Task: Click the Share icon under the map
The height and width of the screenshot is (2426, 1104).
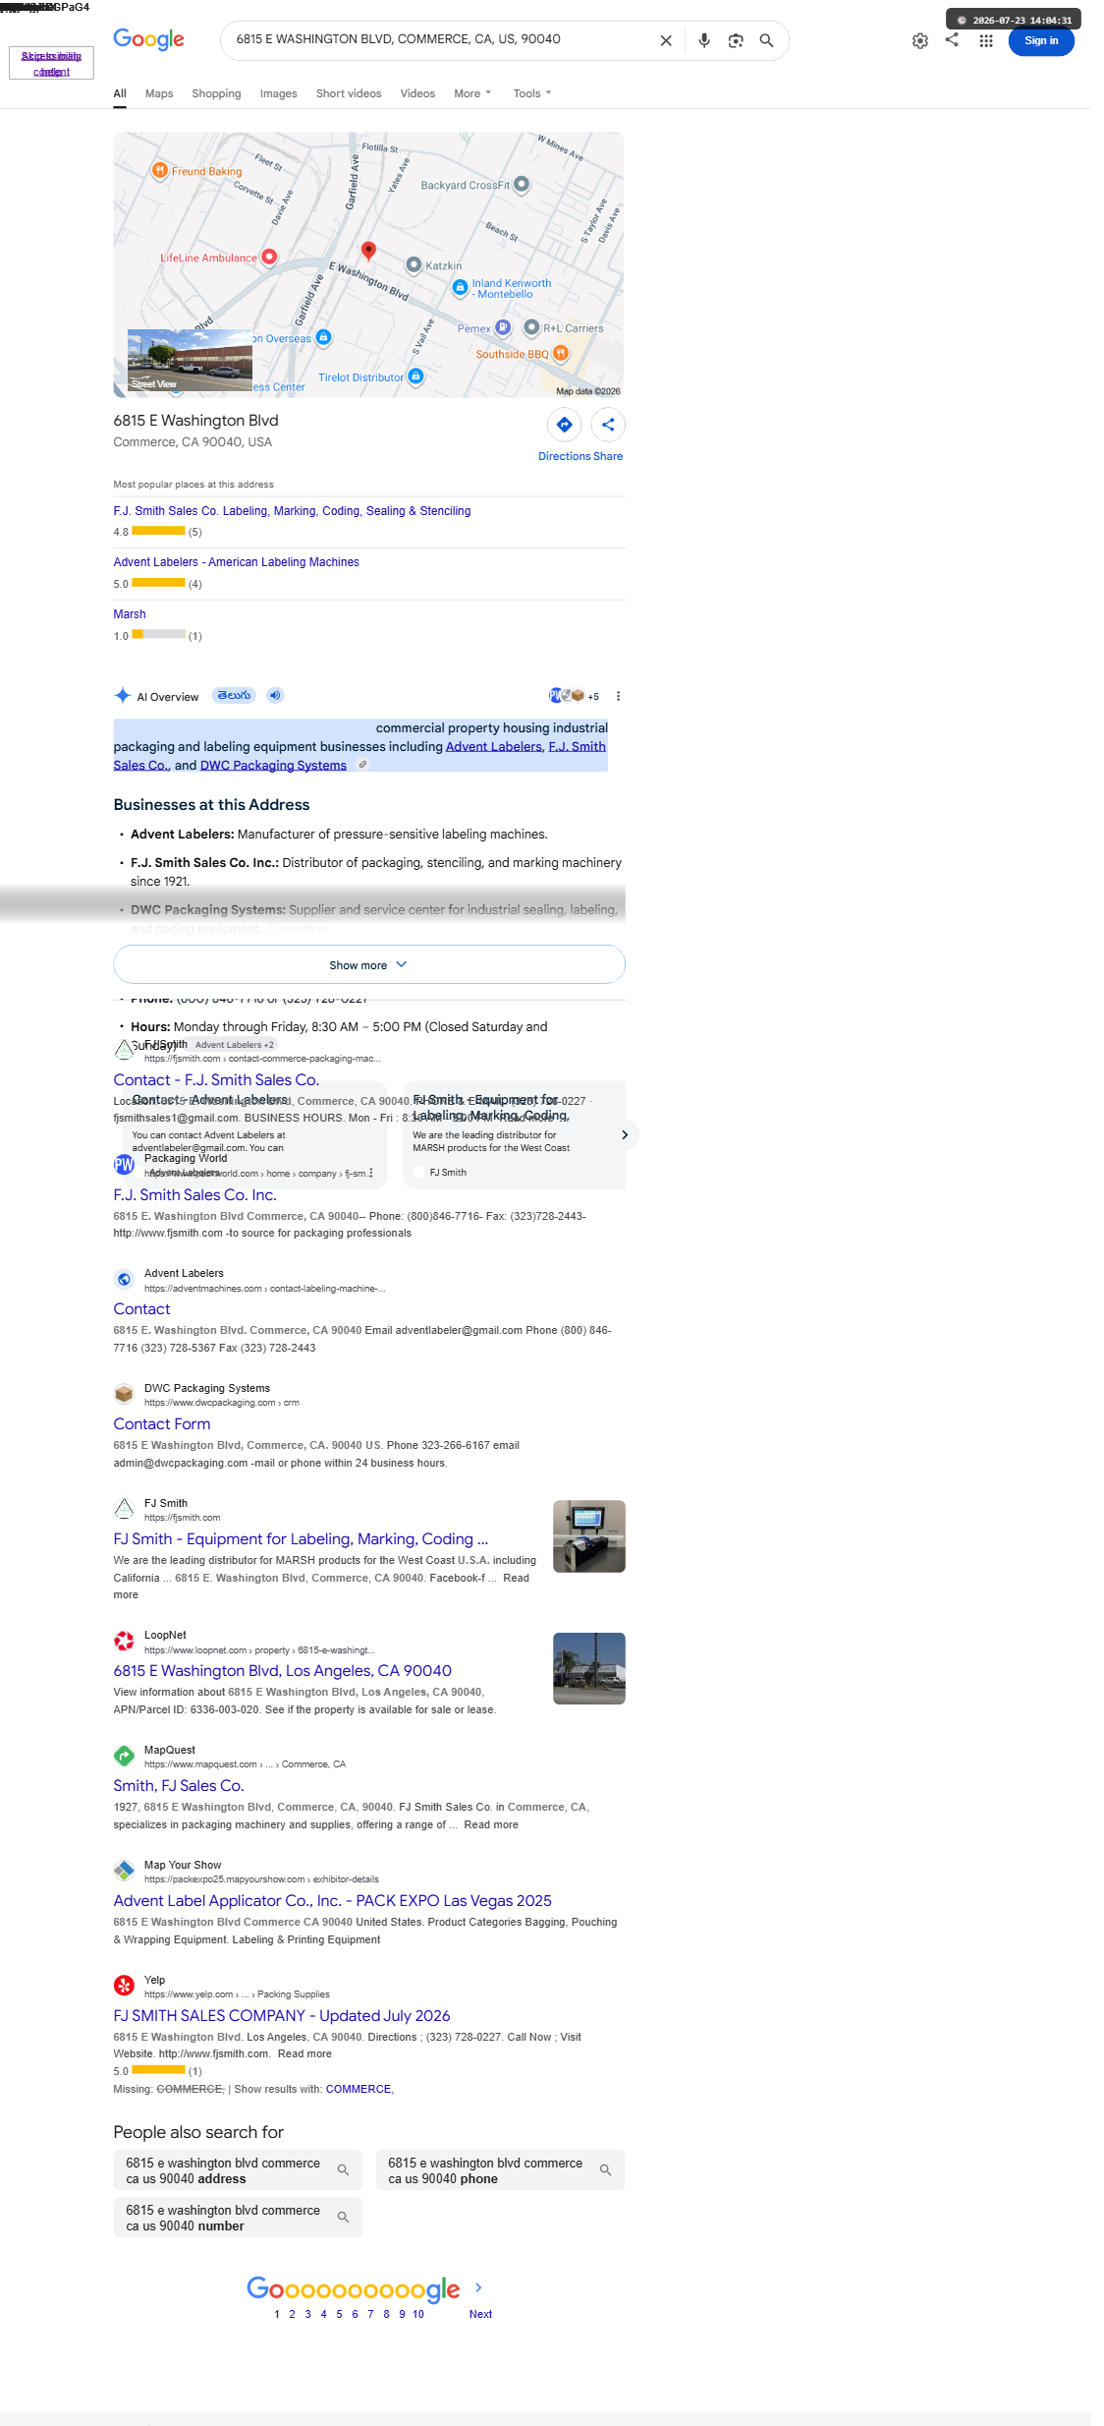Action: coord(608,425)
